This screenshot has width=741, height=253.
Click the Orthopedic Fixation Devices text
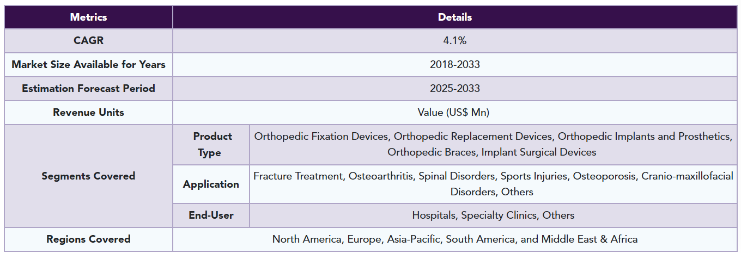[x=323, y=137]
